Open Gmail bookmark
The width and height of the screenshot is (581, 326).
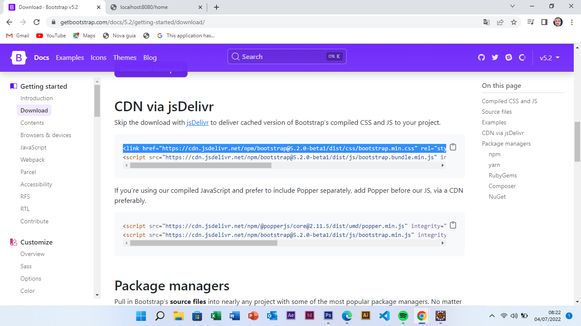(18, 36)
